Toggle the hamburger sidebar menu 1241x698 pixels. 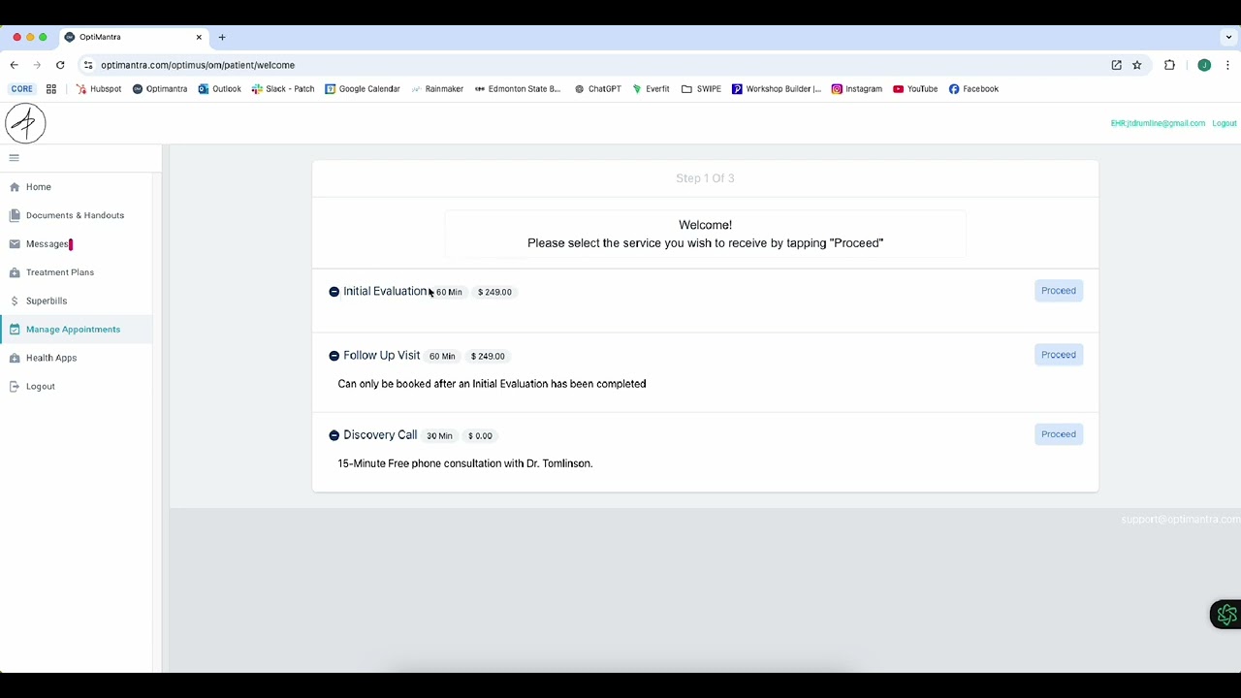[14, 158]
